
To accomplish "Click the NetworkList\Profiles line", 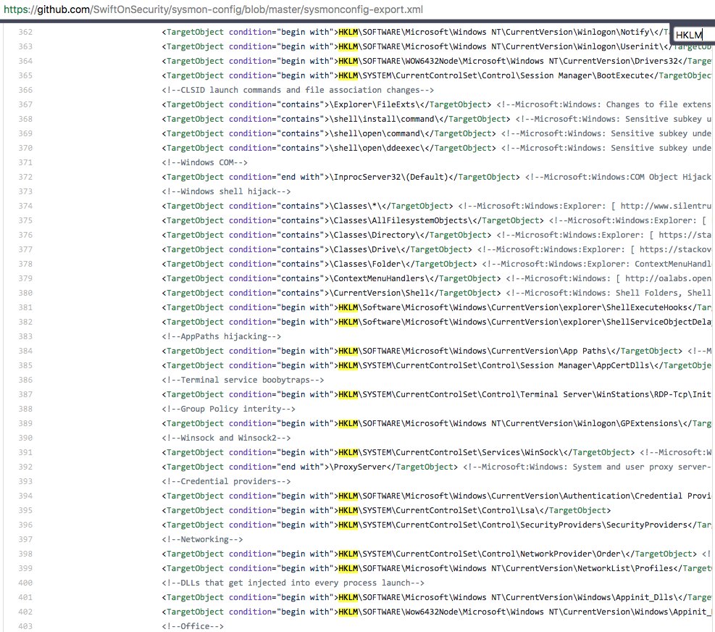I will (x=437, y=568).
